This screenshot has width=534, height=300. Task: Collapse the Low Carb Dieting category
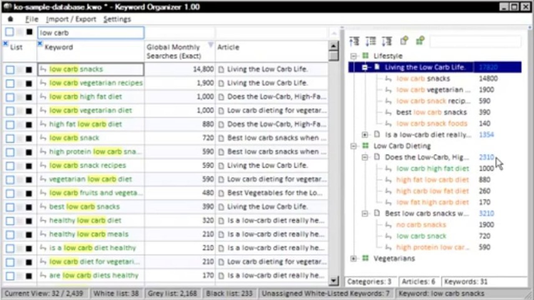pyautogui.click(x=354, y=146)
